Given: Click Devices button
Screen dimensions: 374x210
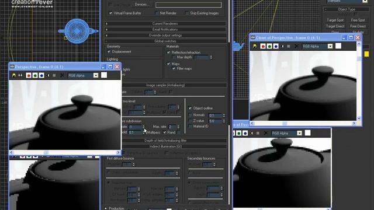Looking at the screenshot, I should click(142, 4).
